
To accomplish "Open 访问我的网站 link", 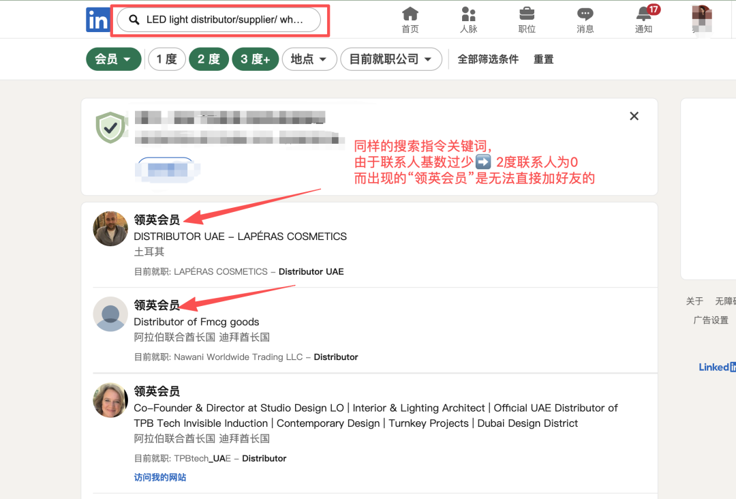I will [x=160, y=477].
